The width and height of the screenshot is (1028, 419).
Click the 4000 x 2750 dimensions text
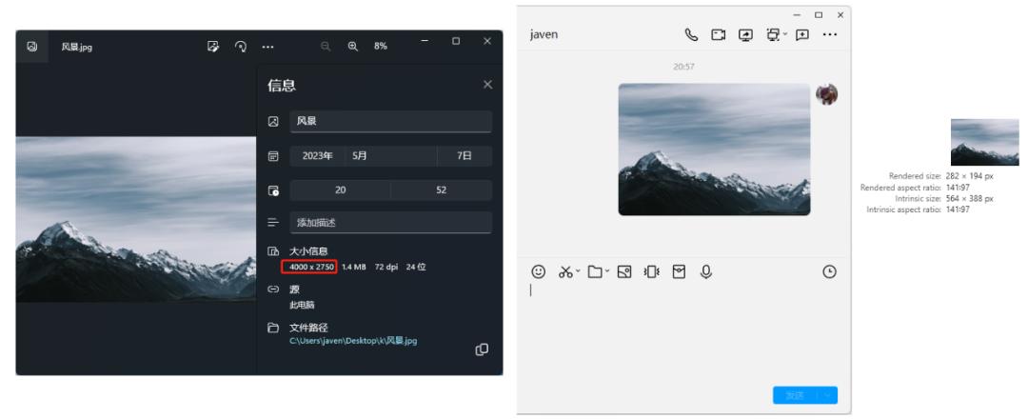point(311,267)
